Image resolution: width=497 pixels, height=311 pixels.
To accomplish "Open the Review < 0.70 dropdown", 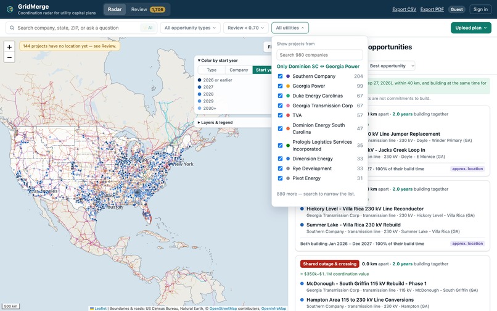I will point(245,28).
